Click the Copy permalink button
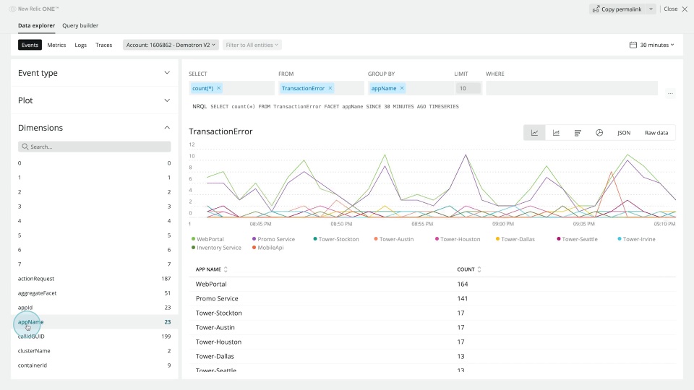This screenshot has width=694, height=390. [x=617, y=9]
